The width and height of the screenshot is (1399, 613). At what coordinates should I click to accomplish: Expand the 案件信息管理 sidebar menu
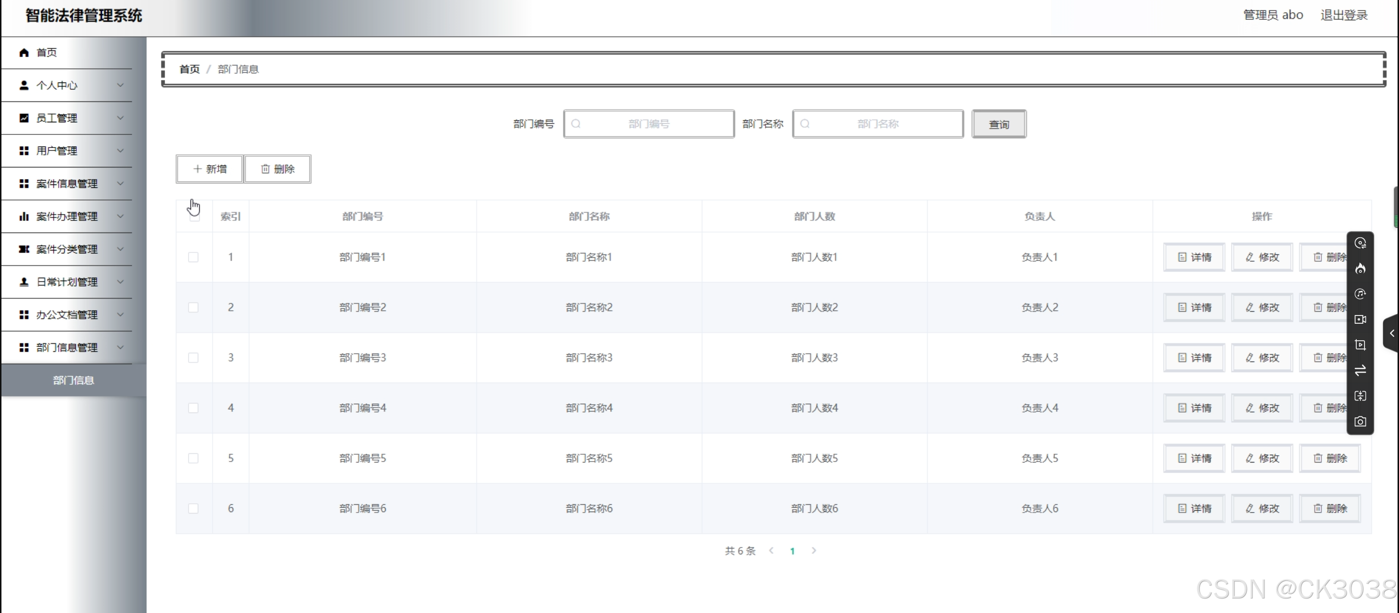(68, 184)
